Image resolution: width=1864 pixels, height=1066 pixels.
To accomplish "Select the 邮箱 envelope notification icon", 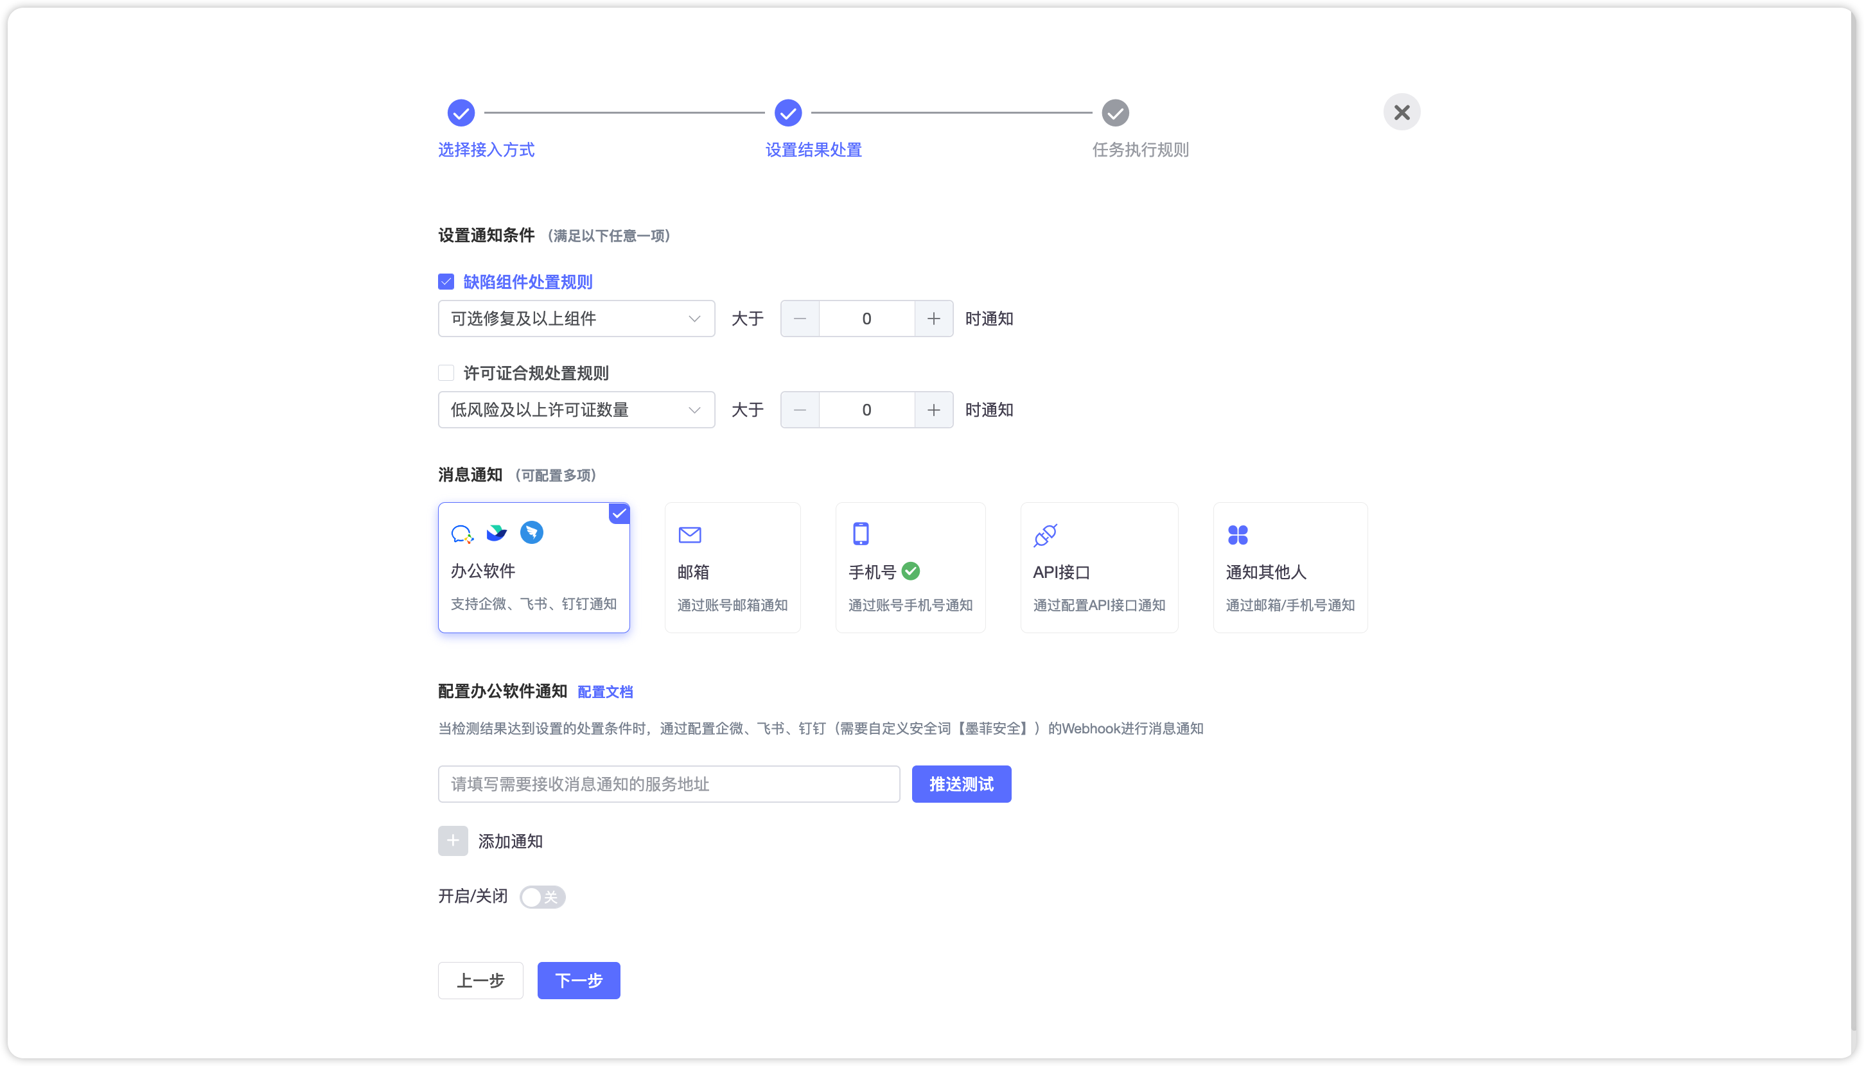I will tap(690, 535).
